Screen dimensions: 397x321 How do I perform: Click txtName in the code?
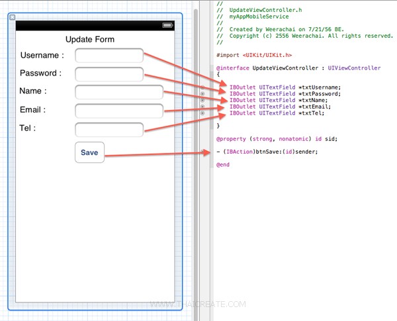(313, 101)
